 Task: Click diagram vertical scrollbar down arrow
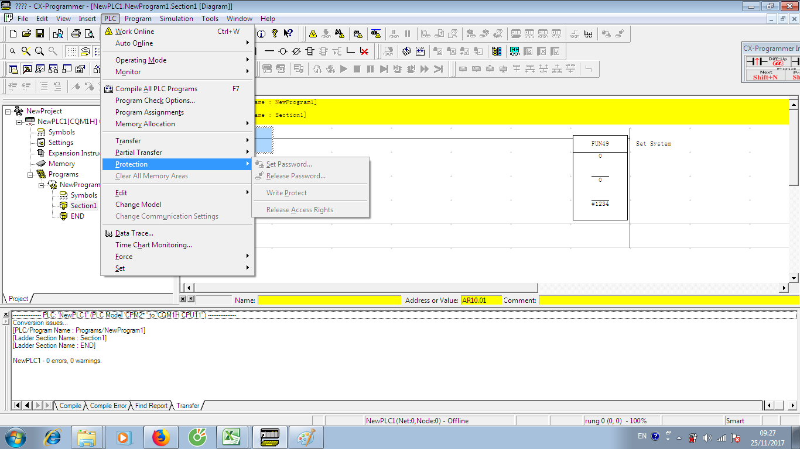794,278
